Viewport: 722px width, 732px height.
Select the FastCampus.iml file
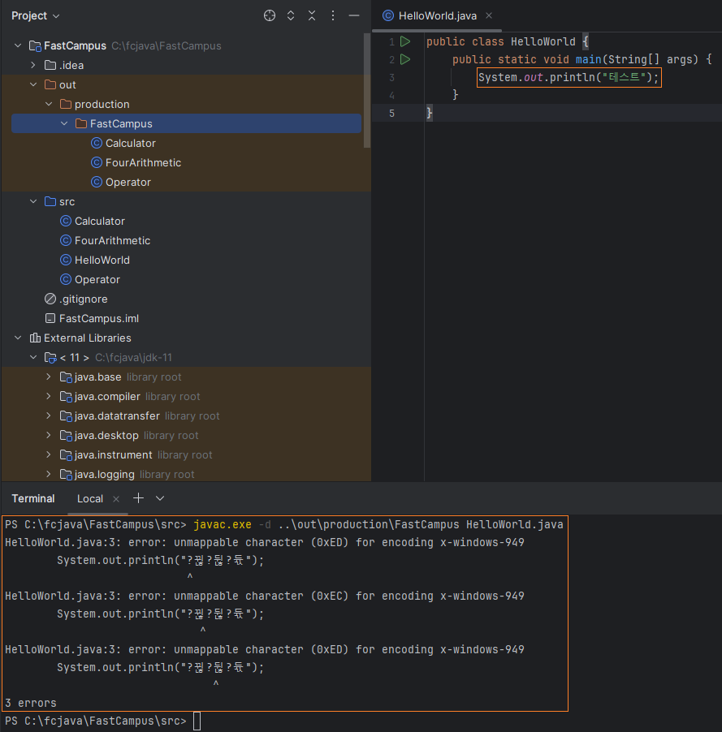[x=92, y=318]
